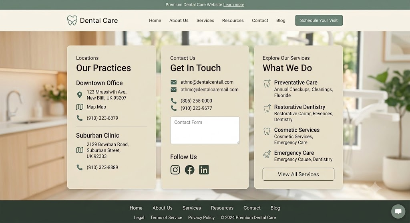Click the 2129 Bowrban Road address
The height and width of the screenshot is (223, 410).
(108, 150)
